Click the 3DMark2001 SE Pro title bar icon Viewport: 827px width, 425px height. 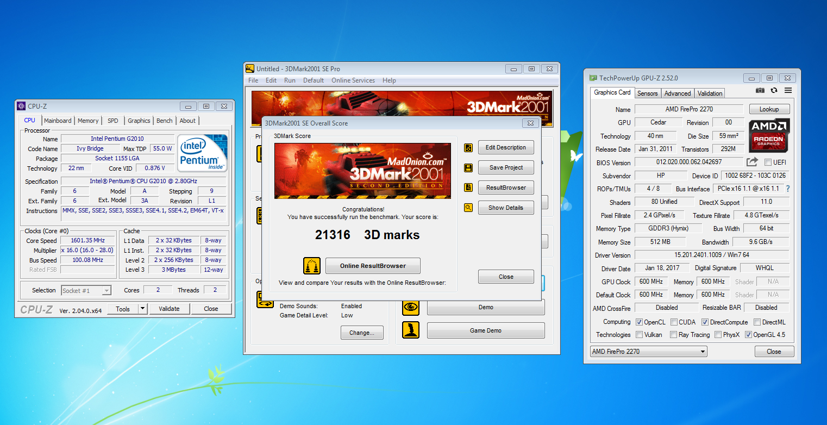250,68
